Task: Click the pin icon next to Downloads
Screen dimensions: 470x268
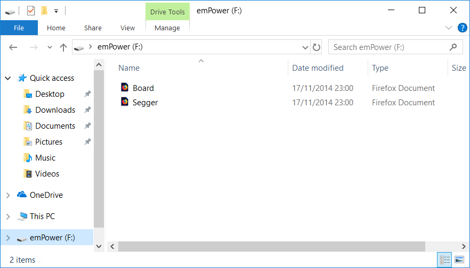Action: click(x=87, y=110)
